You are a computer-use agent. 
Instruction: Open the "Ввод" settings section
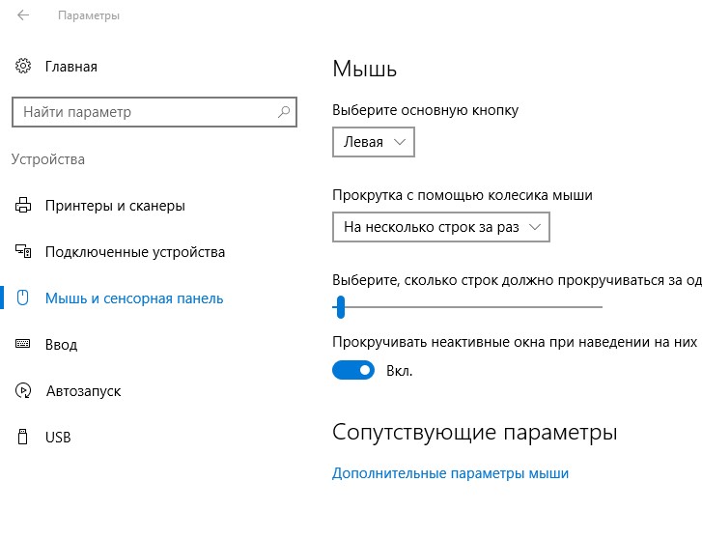[61, 345]
